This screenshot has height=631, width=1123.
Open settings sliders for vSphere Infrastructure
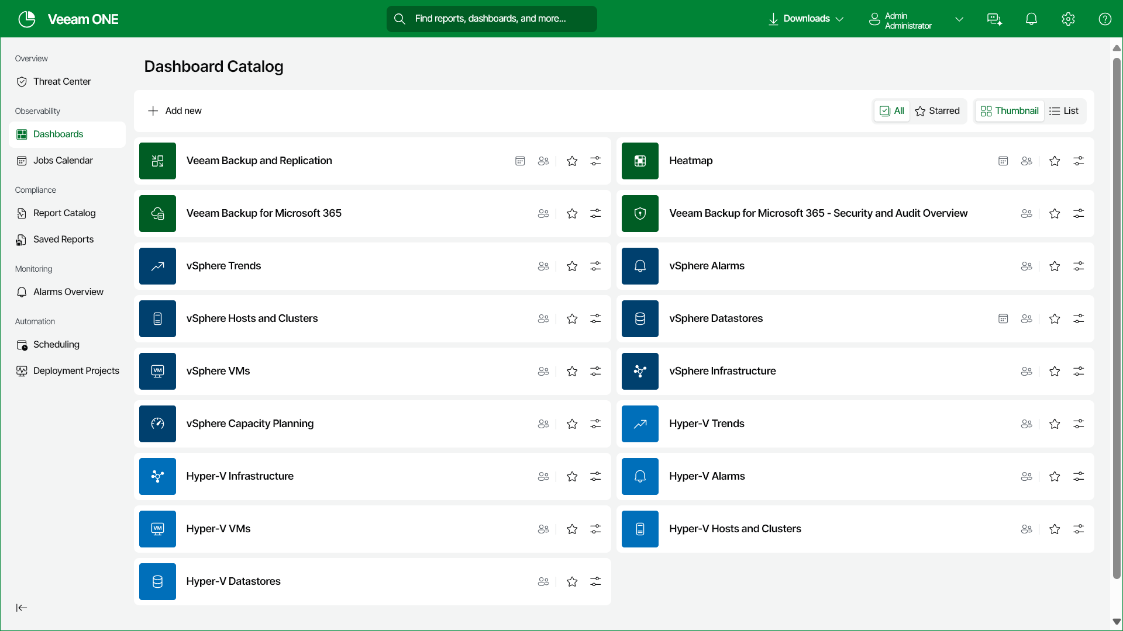1079,371
